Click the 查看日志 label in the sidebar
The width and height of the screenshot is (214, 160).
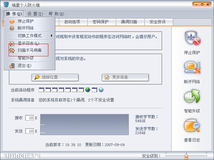(192, 140)
